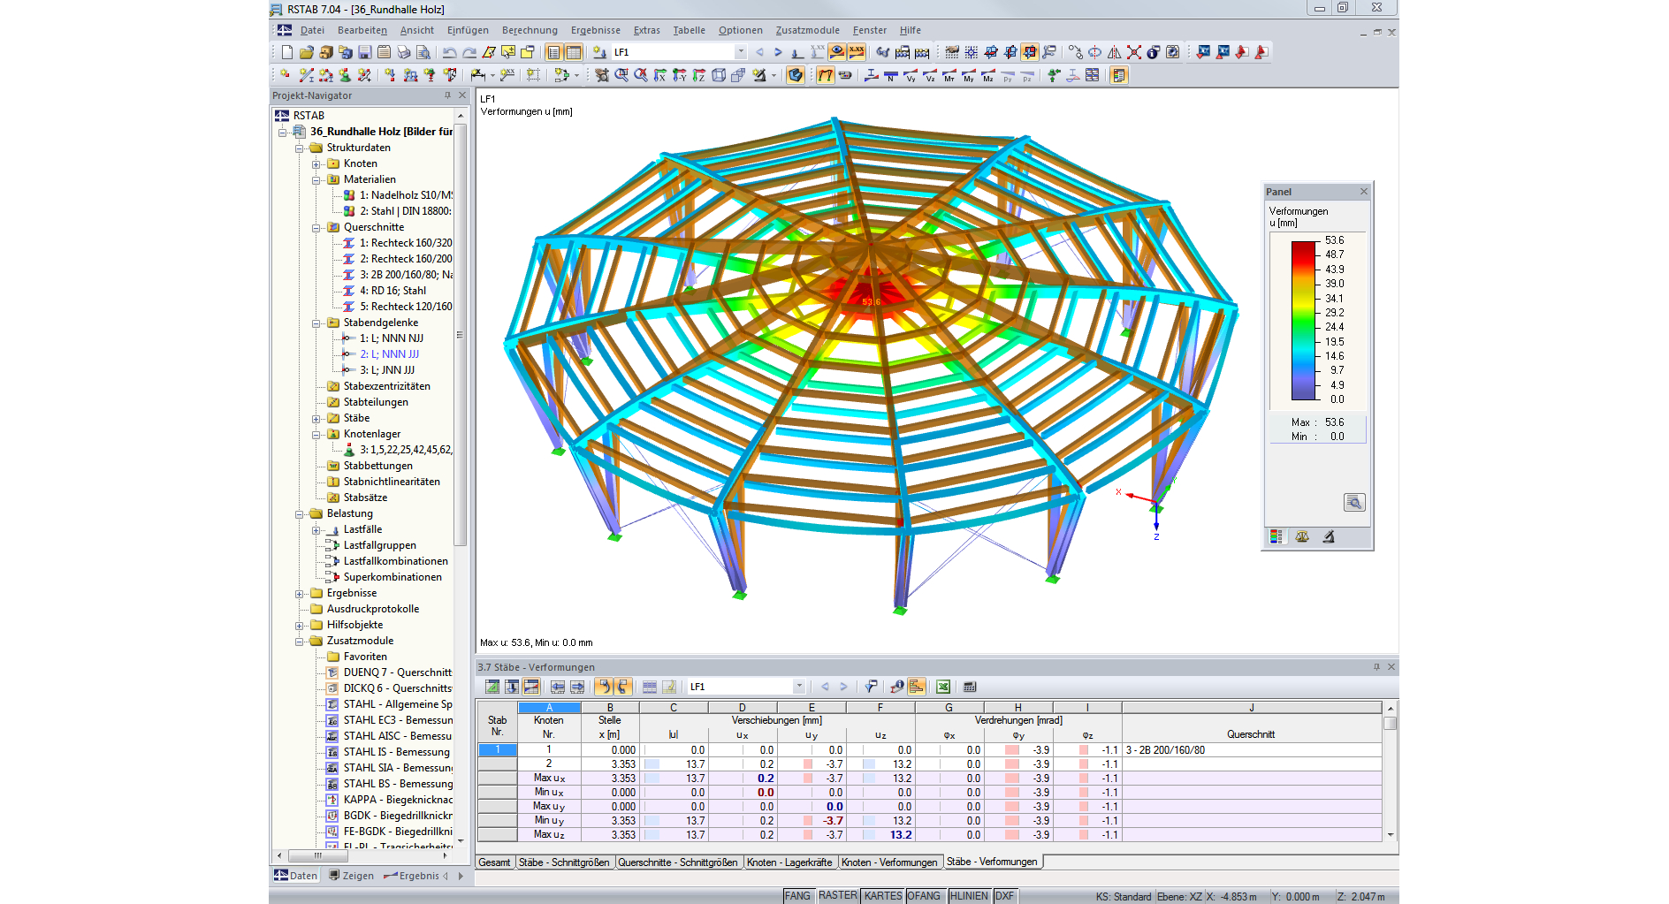The width and height of the screenshot is (1669, 904).
Task: Open the LF1 dropdown in the table toolbar
Action: (x=799, y=687)
